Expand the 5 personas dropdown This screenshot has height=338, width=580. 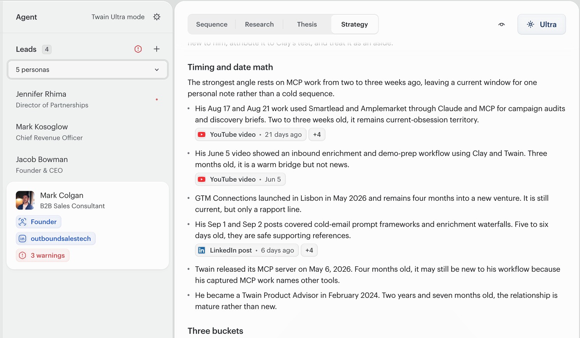click(x=88, y=70)
